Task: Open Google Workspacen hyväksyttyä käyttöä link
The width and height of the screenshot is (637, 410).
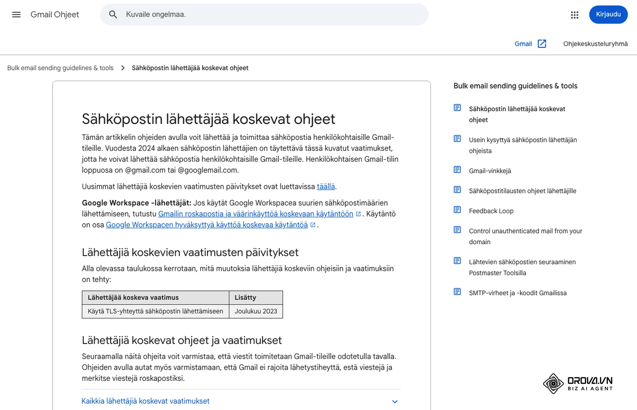Action: point(207,225)
